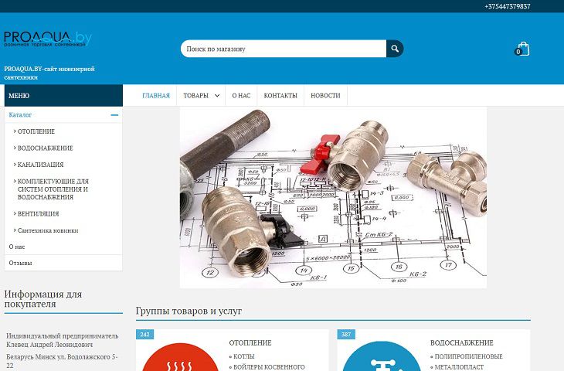The height and width of the screenshot is (371, 564).
Task: Expand ОТОПЛЕНИЕ in the sidebar catalog
Action: (36, 131)
